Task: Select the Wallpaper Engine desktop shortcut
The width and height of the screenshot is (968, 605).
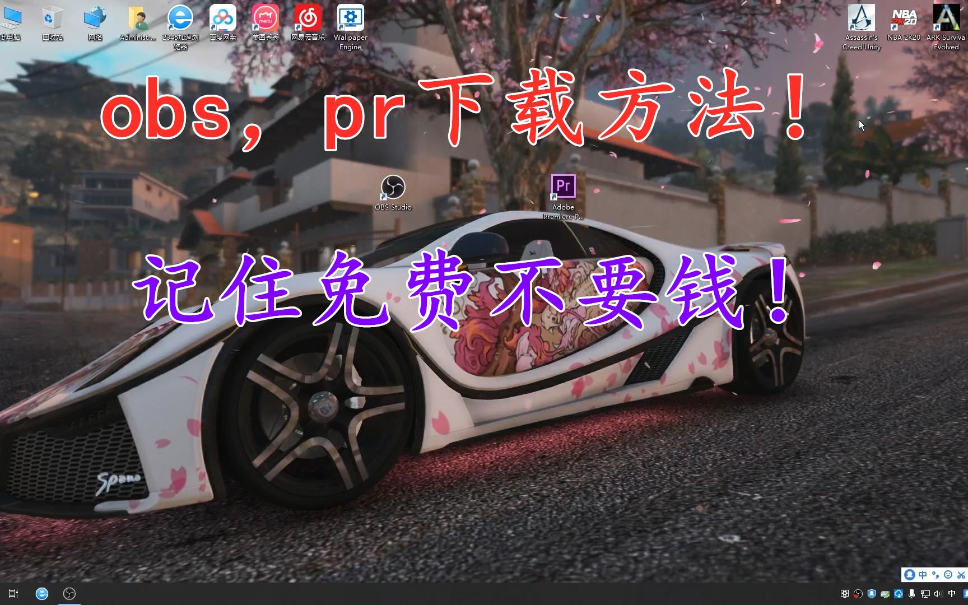Action: point(351,27)
